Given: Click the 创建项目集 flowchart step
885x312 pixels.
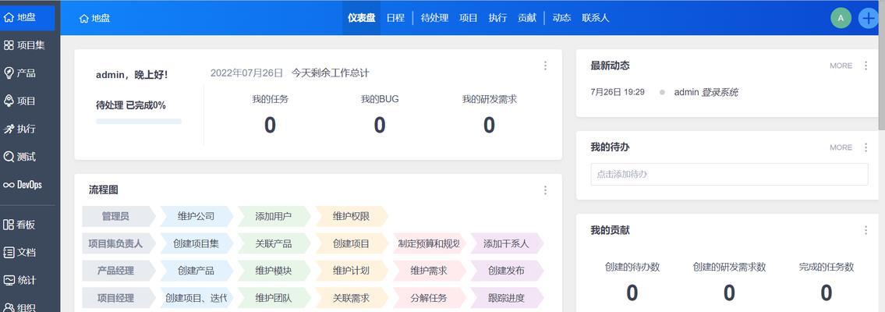Looking at the screenshot, I should tap(196, 243).
